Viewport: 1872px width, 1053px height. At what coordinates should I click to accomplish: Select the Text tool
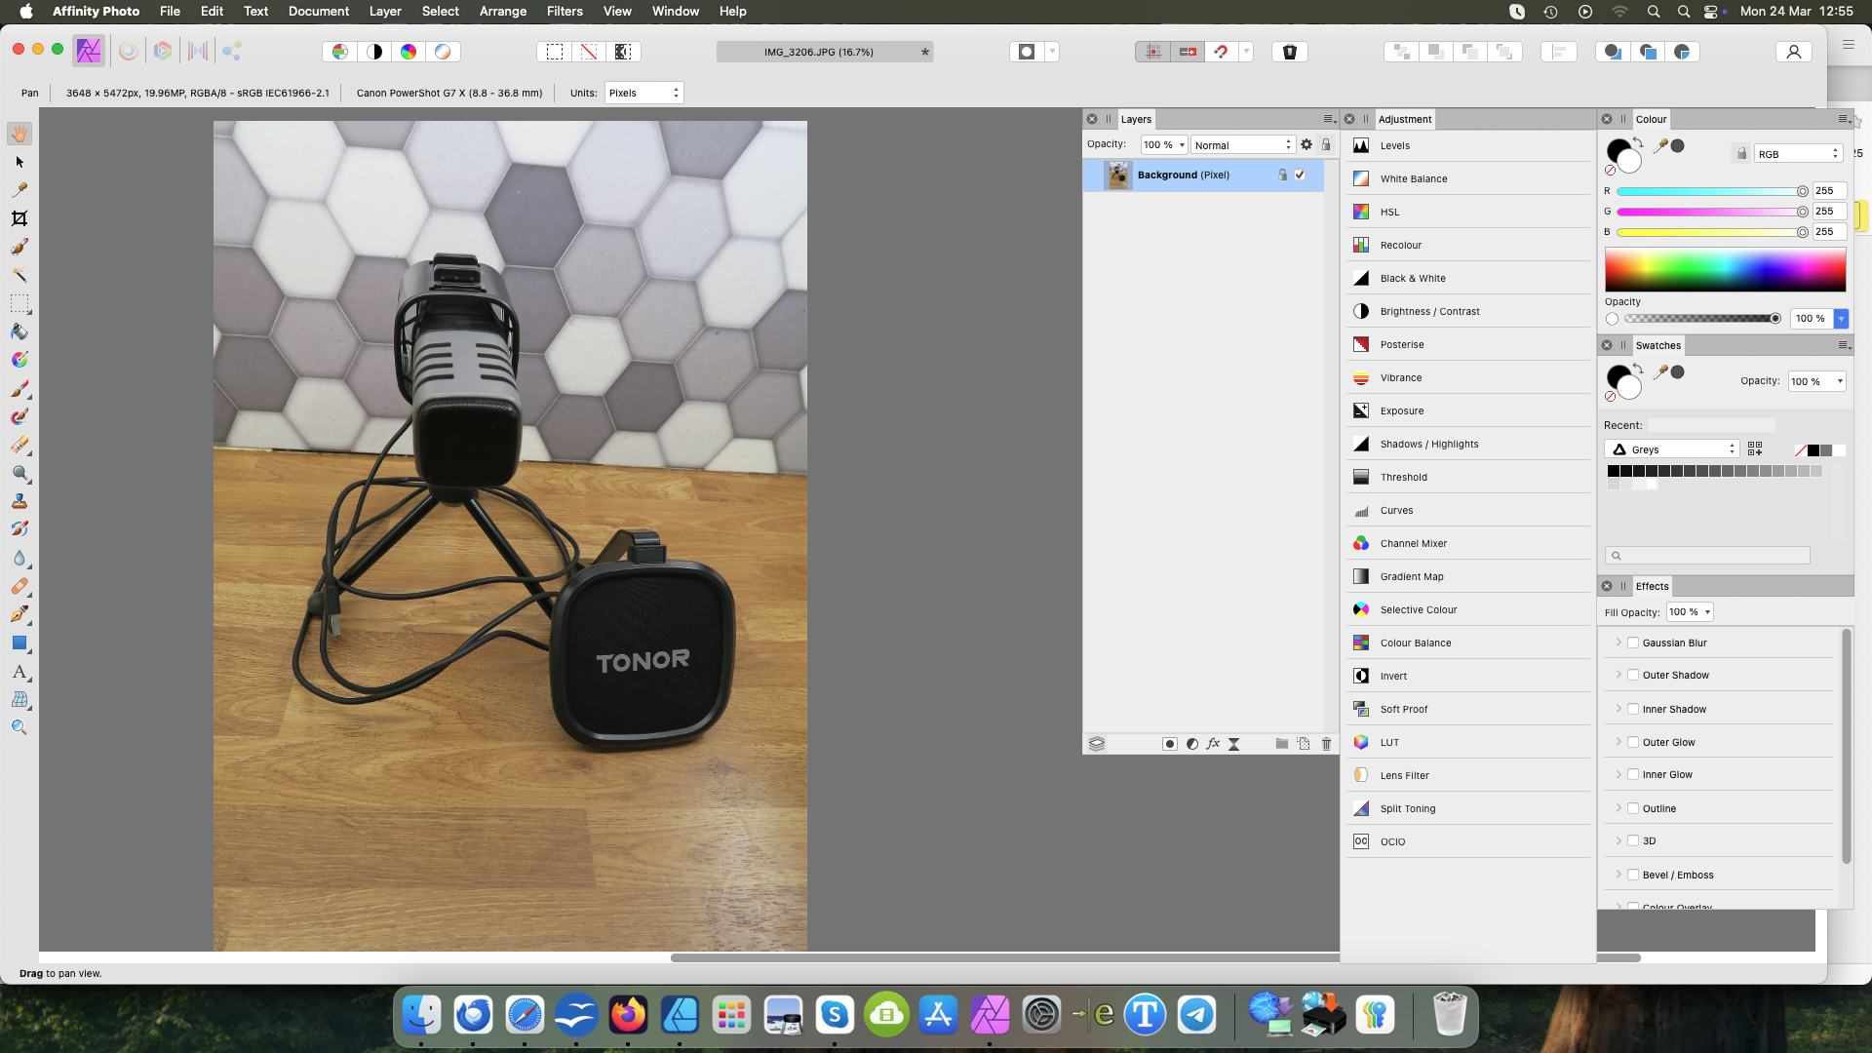[19, 672]
